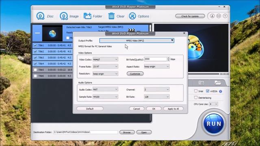Uncheck the Title3 checkbox
The height and width of the screenshot is (146, 260).
coord(35,58)
